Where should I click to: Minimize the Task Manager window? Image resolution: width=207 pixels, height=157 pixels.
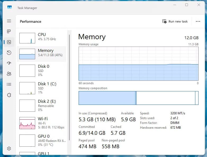[x=175, y=5]
